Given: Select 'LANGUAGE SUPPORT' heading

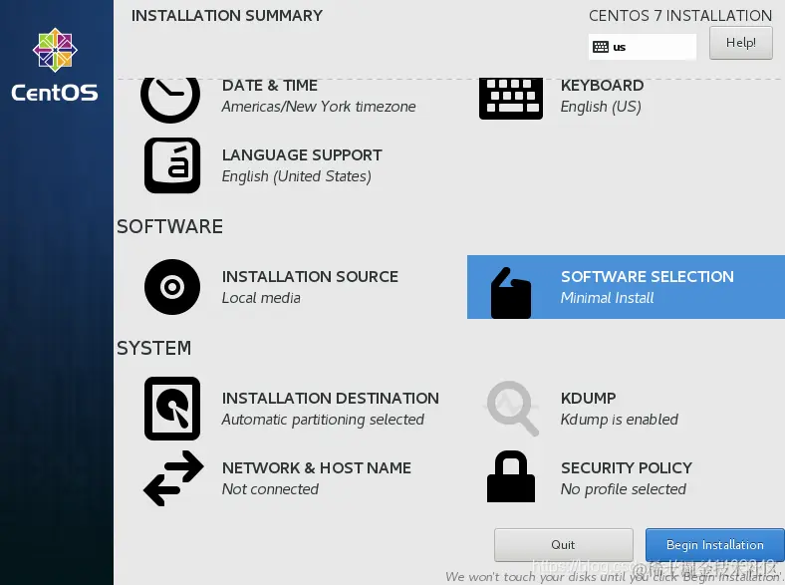Looking at the screenshot, I should coord(302,155).
